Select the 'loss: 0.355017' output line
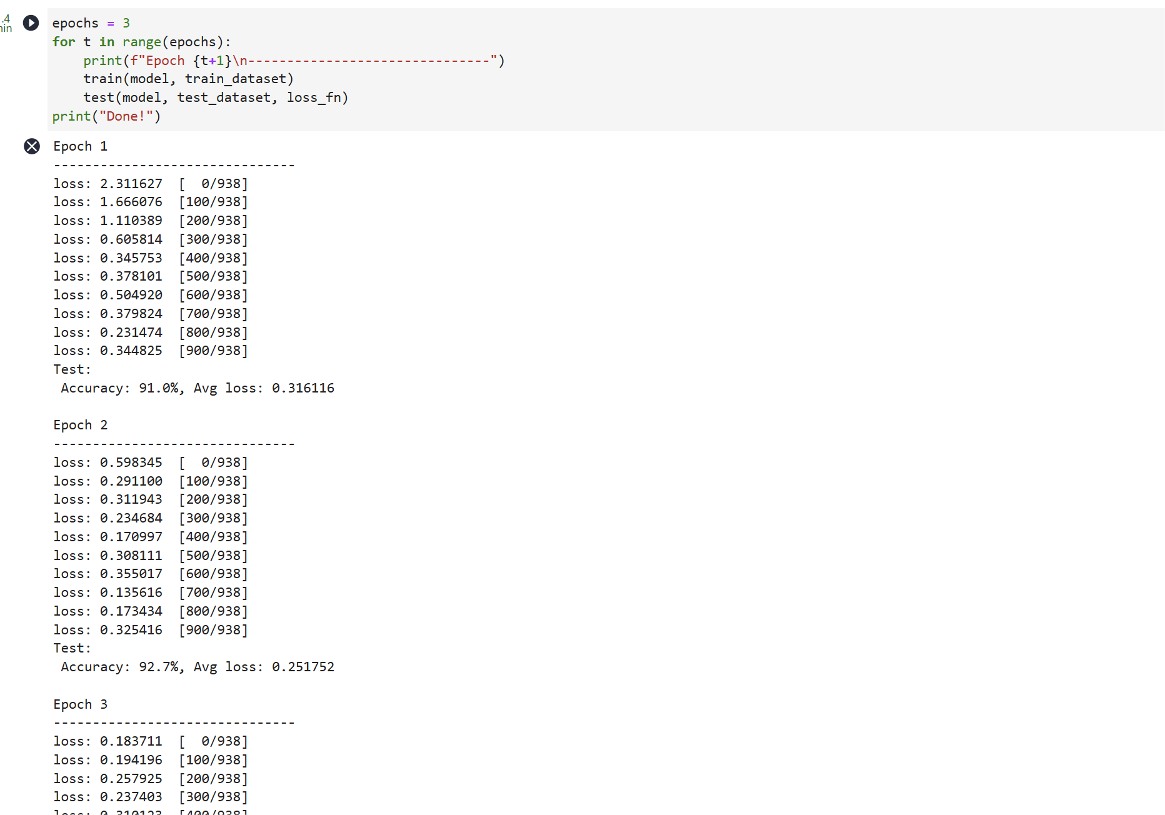This screenshot has width=1165, height=815. click(151, 574)
